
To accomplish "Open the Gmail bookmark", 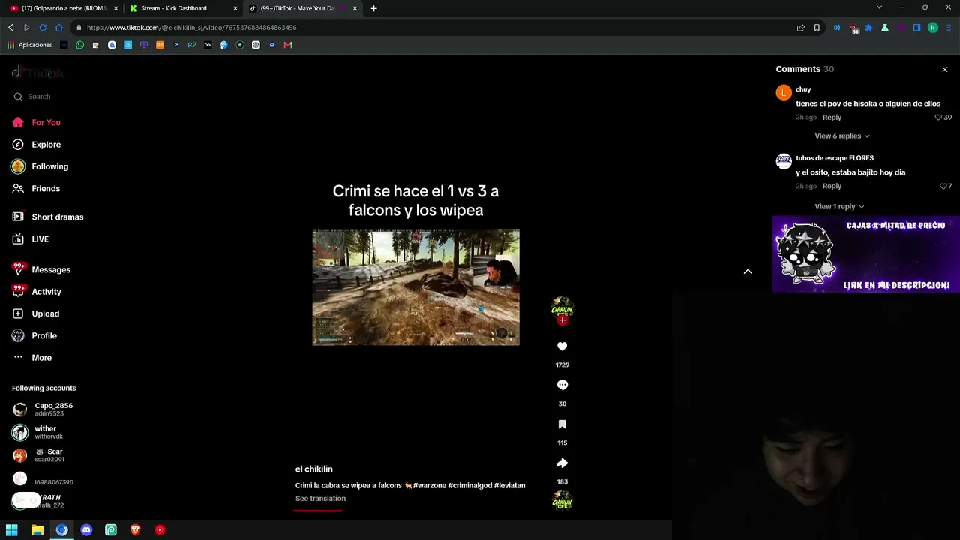I will pyautogui.click(x=288, y=45).
